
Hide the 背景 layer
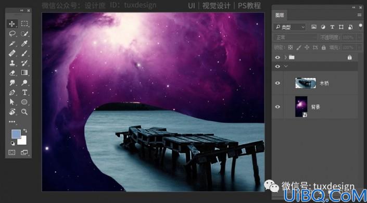[277, 107]
